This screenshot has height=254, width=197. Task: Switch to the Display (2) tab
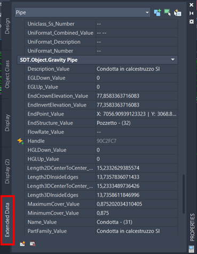pos(7,171)
